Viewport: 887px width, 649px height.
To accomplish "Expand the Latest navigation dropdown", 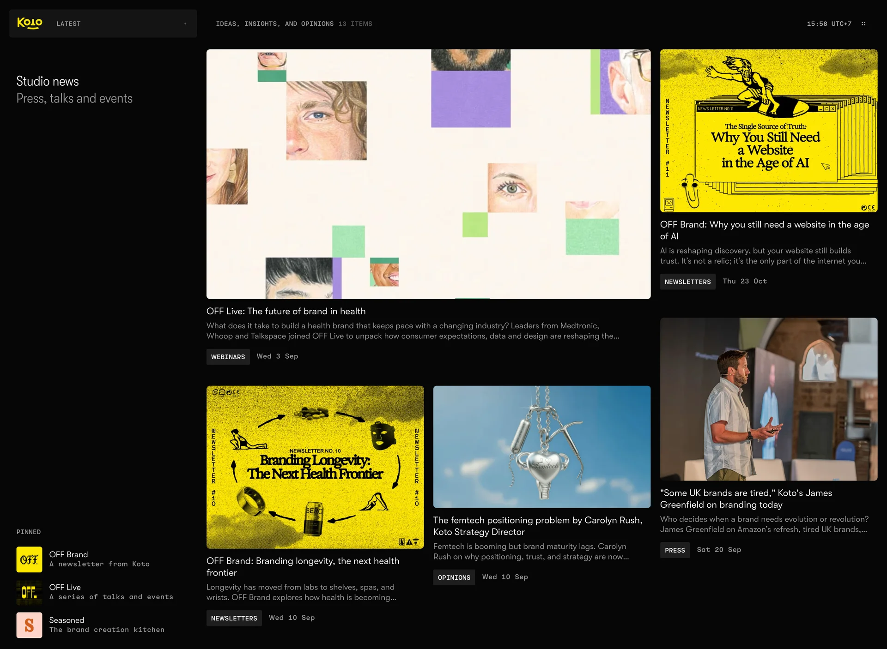I will 68,24.
